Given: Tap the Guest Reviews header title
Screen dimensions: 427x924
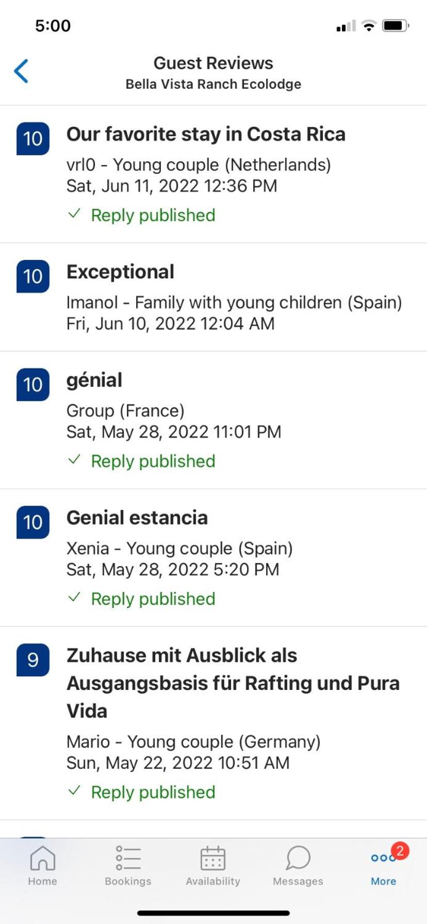Looking at the screenshot, I should pos(213,63).
